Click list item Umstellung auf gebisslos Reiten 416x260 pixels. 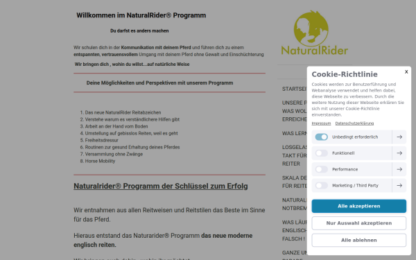click(131, 133)
